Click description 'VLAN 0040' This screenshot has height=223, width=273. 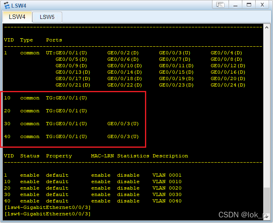pos(167,201)
